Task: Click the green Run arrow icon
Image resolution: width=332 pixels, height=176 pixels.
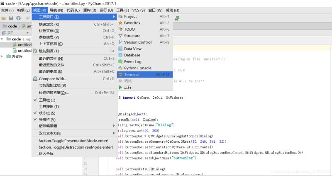Action: 120,87
